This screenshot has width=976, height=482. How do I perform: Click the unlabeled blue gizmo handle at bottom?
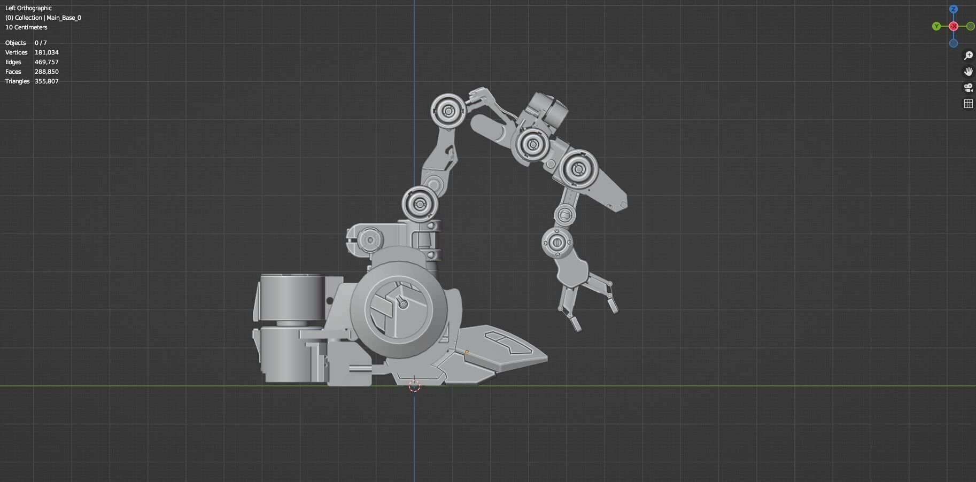(x=954, y=43)
